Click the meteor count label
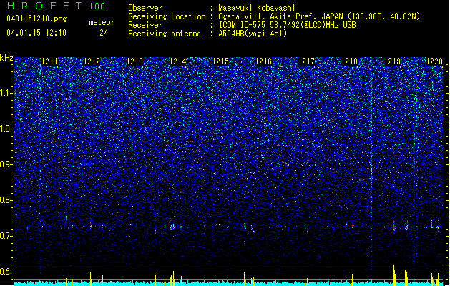Image resolution: width=450 pixels, height=286 pixels. 102,22
